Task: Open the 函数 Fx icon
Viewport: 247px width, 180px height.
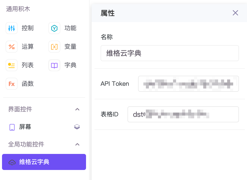Action: click(x=12, y=84)
